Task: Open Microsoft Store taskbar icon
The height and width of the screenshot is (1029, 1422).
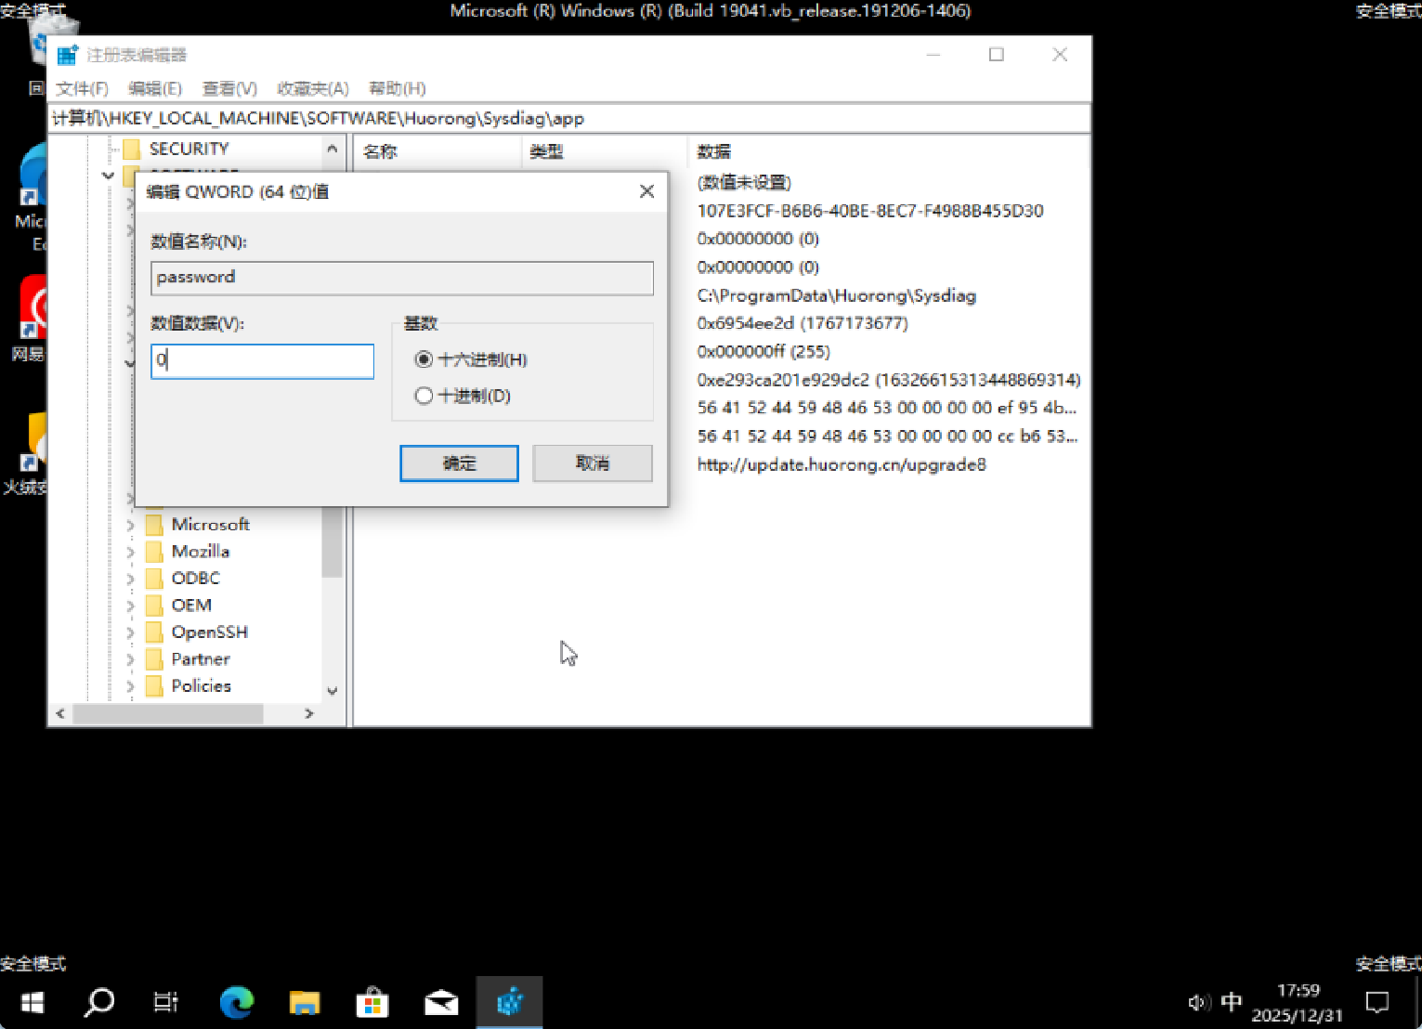Action: pos(372,1002)
